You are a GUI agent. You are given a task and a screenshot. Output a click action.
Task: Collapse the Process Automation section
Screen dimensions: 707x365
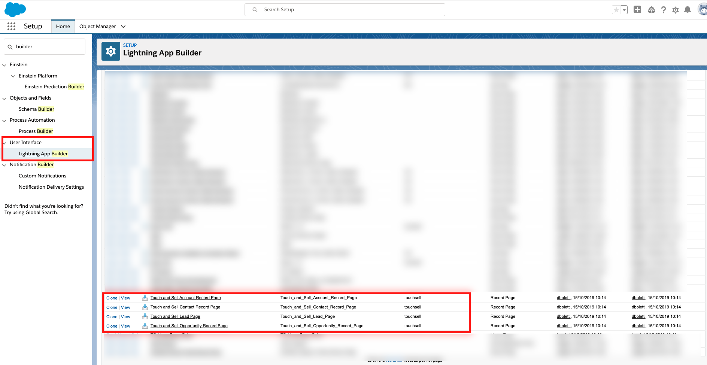coord(4,121)
